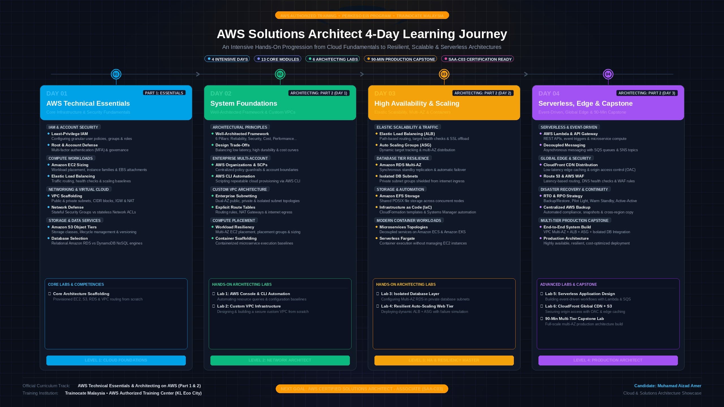Click the 01 timeline marker circle
Image resolution: width=724 pixels, height=407 pixels.
116,74
